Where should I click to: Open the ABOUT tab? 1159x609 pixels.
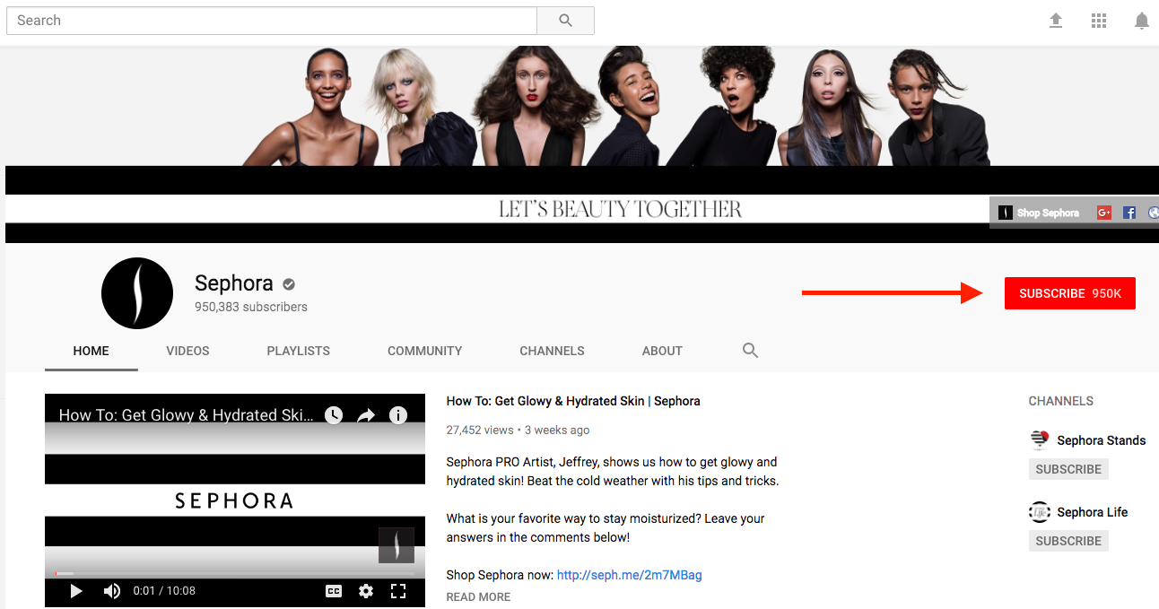coord(662,351)
